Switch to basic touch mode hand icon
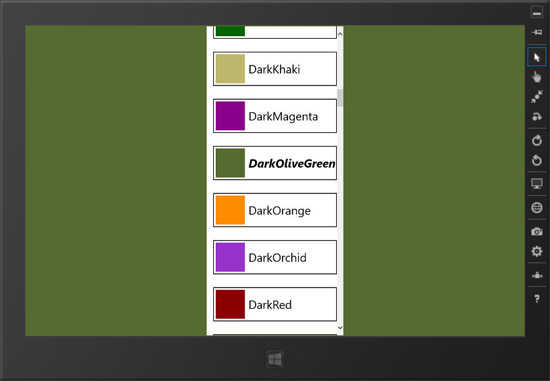This screenshot has height=381, width=550. click(x=537, y=77)
